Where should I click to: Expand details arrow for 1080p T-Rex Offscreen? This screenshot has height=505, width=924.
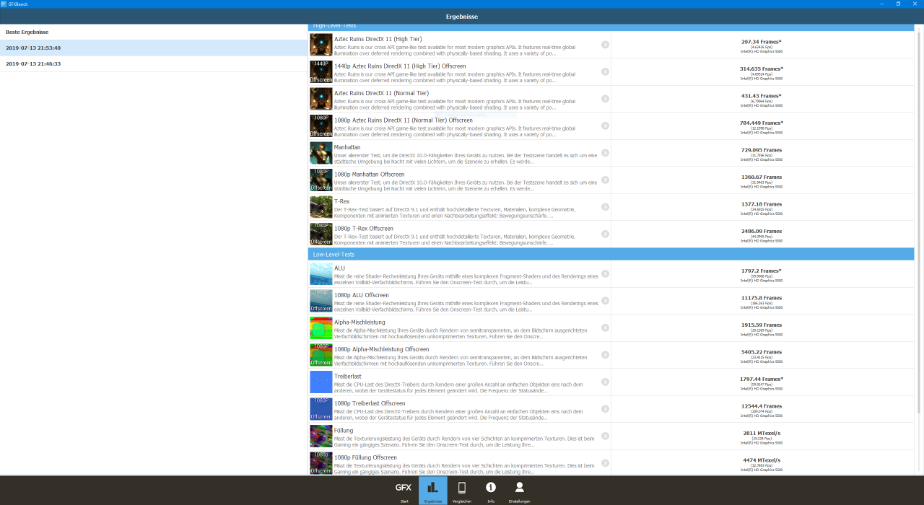coord(605,234)
